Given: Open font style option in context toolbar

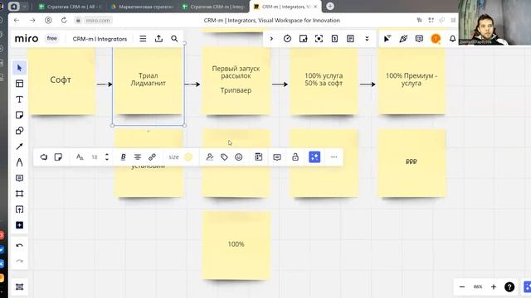Looking at the screenshot, I should [x=80, y=156].
